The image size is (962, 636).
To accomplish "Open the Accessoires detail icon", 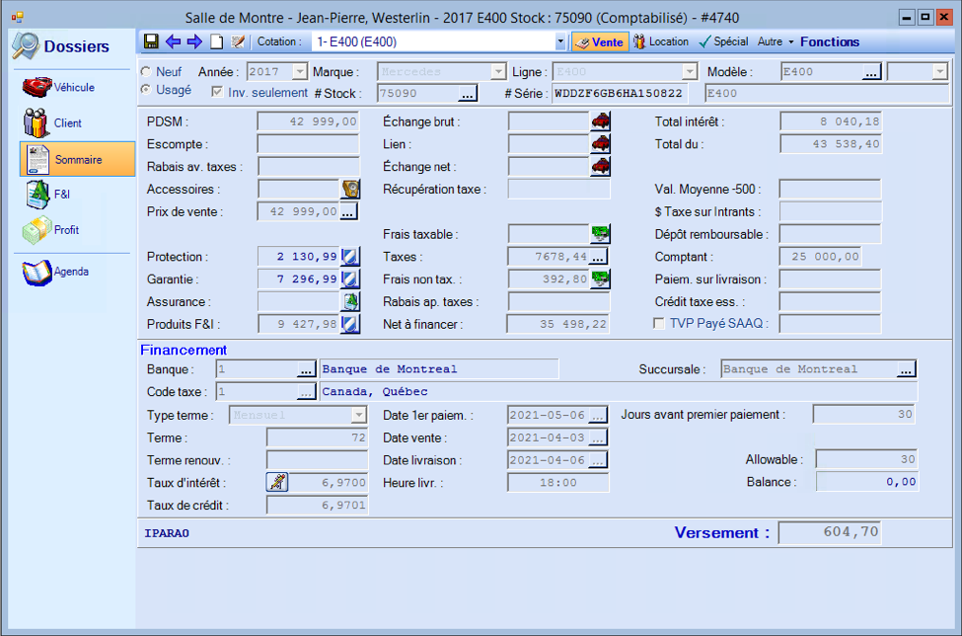I will (350, 189).
